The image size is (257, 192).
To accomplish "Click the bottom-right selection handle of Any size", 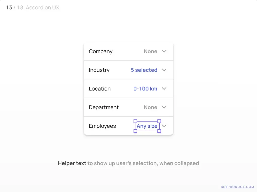I will coord(159,131).
